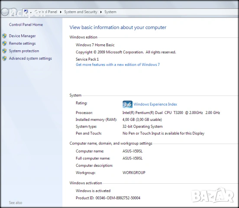The image size is (239, 208).
Task: Click the Installed memory (RAM) label
Action: pyautogui.click(x=96, y=120)
